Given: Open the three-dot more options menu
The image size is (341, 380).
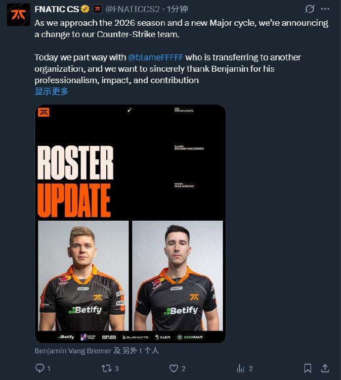Looking at the screenshot, I should click(325, 9).
